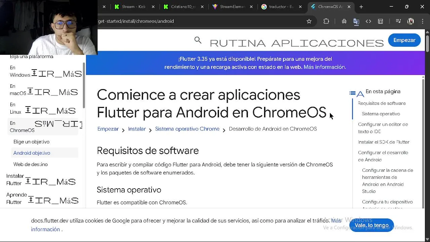Viewport: 430px width, 242px height.
Task: Follow the "Instalar" breadcrumb link
Action: [137, 129]
